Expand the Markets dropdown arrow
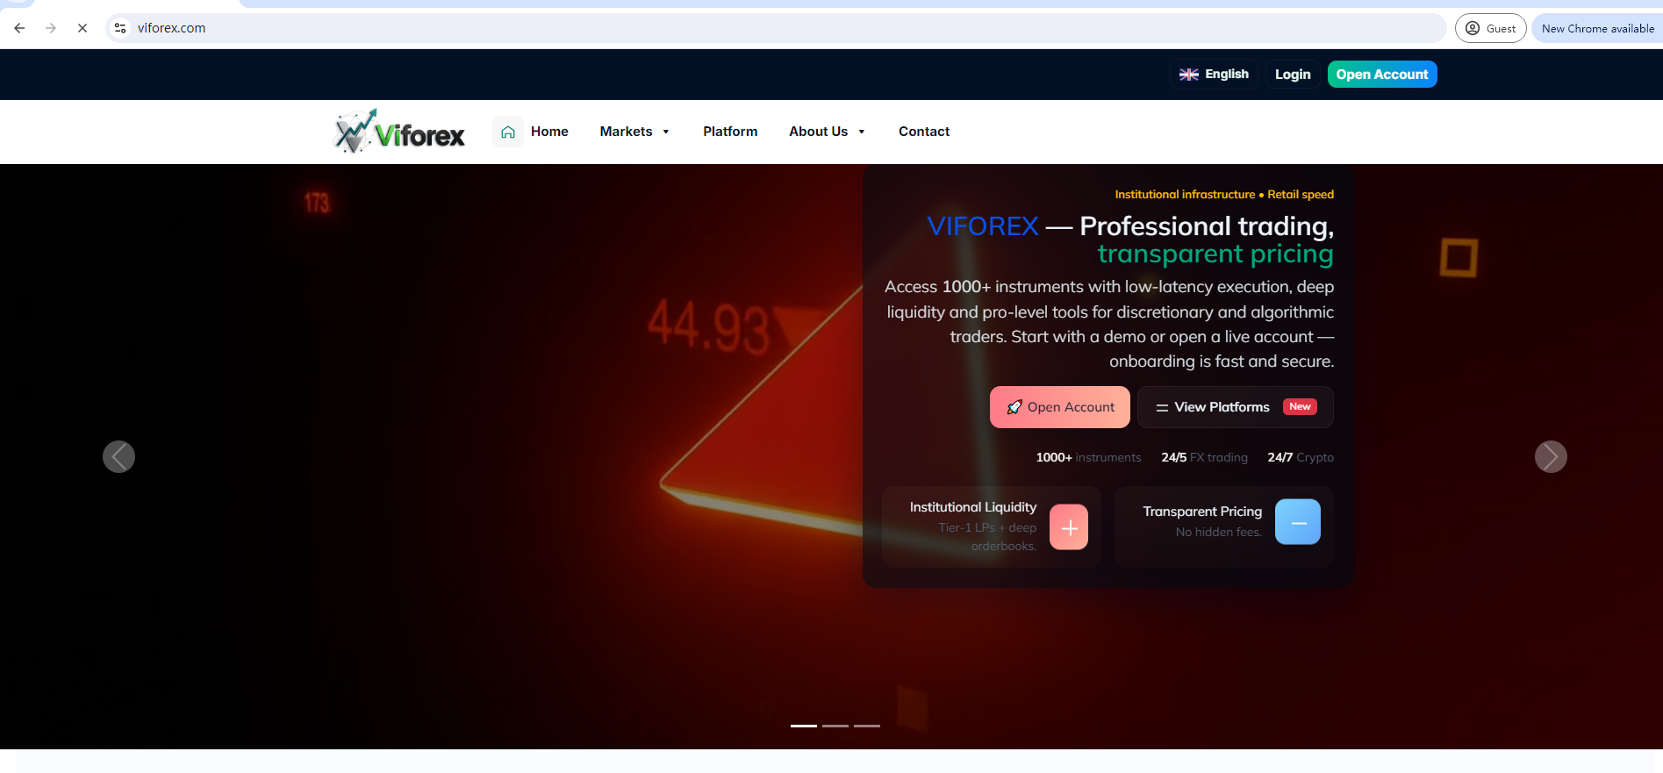This screenshot has height=773, width=1663. point(666,132)
